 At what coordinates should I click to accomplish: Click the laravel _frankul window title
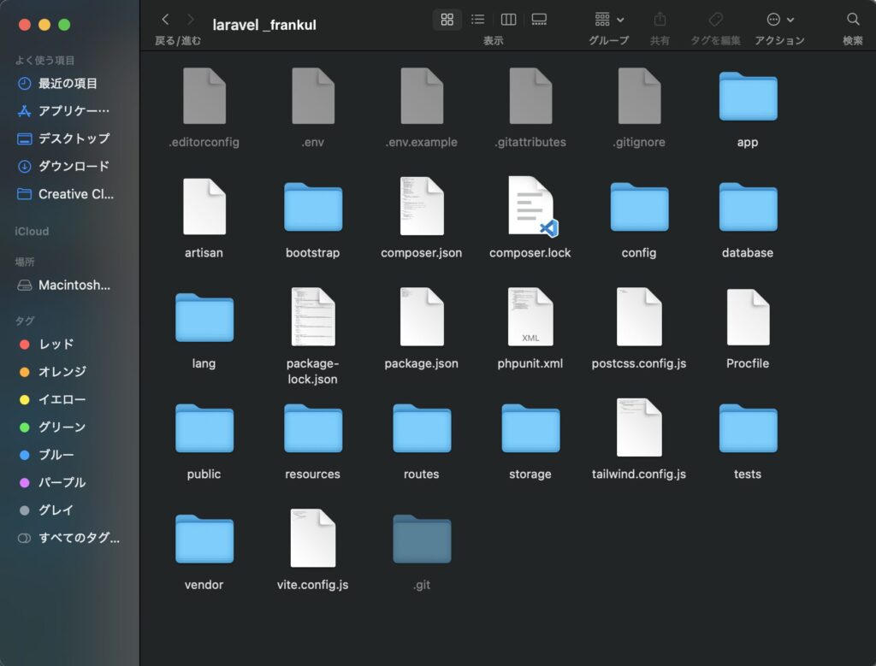click(264, 25)
